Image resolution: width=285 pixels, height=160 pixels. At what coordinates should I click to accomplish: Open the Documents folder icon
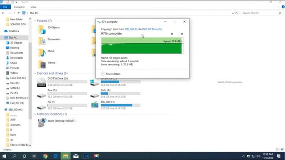[42, 41]
